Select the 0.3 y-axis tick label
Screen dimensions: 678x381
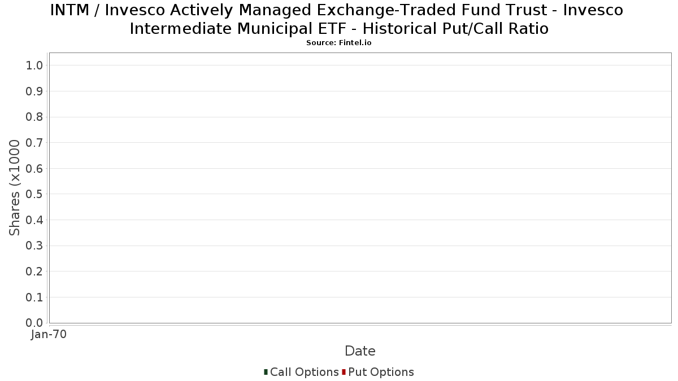34,246
